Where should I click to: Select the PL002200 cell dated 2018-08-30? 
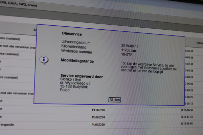(98, 110)
